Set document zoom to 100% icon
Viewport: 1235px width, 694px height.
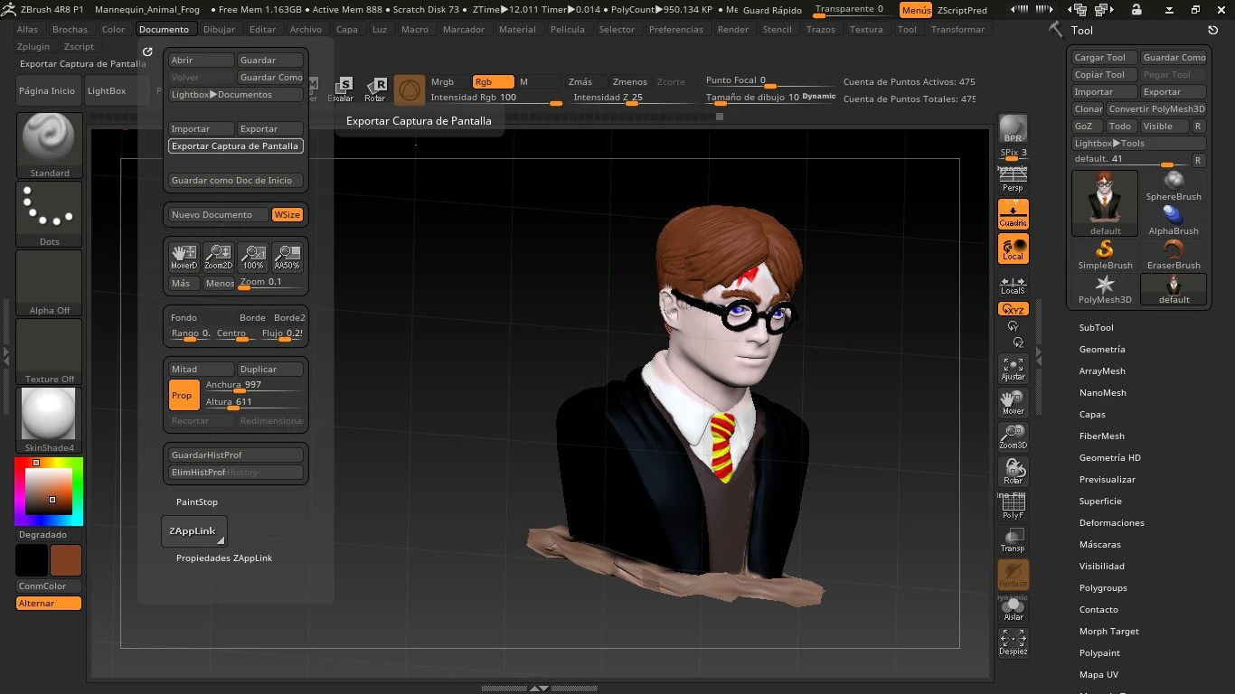point(253,257)
